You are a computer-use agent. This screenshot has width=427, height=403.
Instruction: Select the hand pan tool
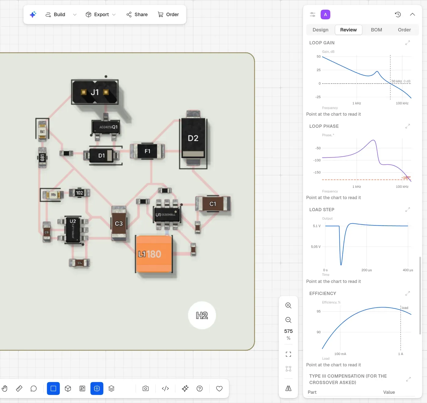(x=5, y=388)
